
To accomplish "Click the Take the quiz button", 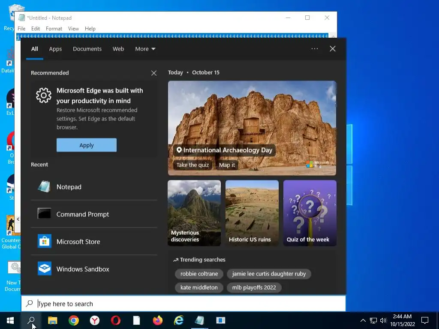I will click(192, 165).
